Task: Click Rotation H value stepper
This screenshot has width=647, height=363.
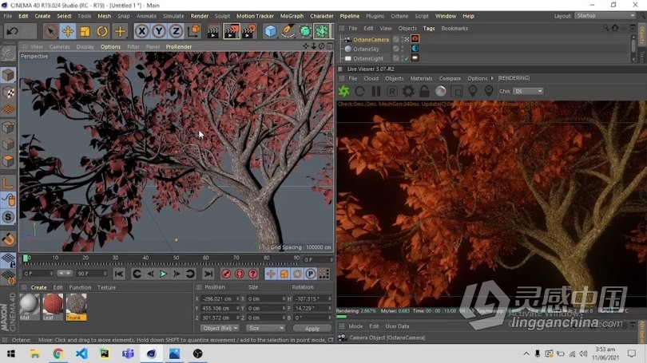Action: pos(330,298)
